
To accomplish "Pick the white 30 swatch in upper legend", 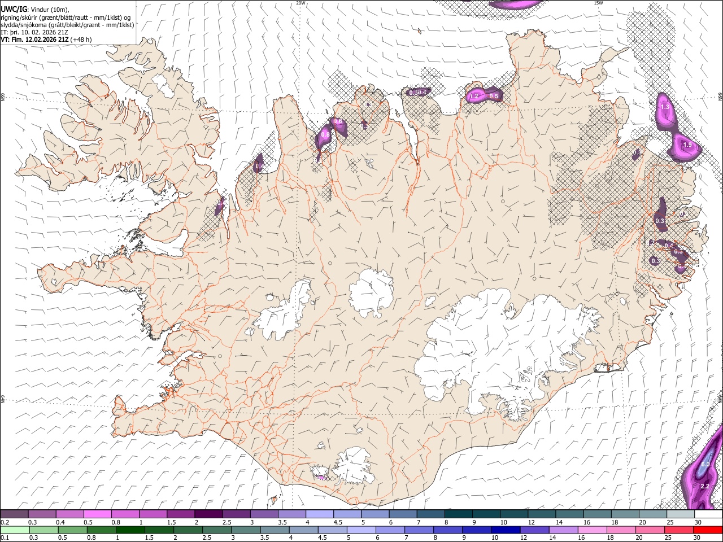I will click(x=708, y=514).
